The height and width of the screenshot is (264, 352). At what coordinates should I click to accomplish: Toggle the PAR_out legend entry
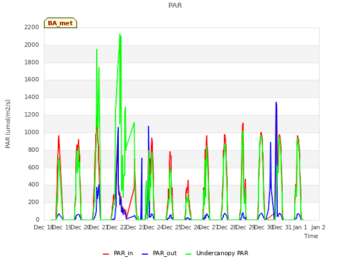(x=159, y=253)
